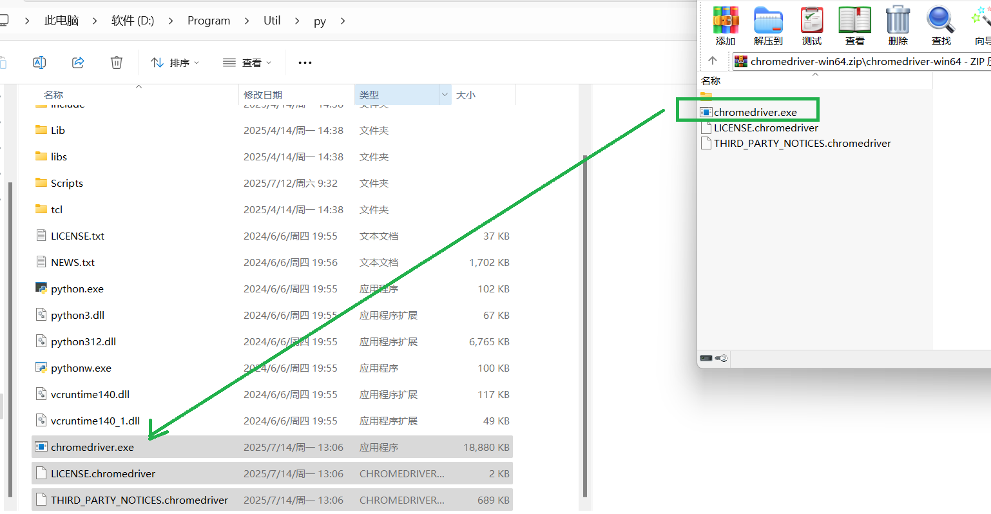Click the rename icon in Explorer toolbar
This screenshot has width=991, height=514.
(39, 62)
